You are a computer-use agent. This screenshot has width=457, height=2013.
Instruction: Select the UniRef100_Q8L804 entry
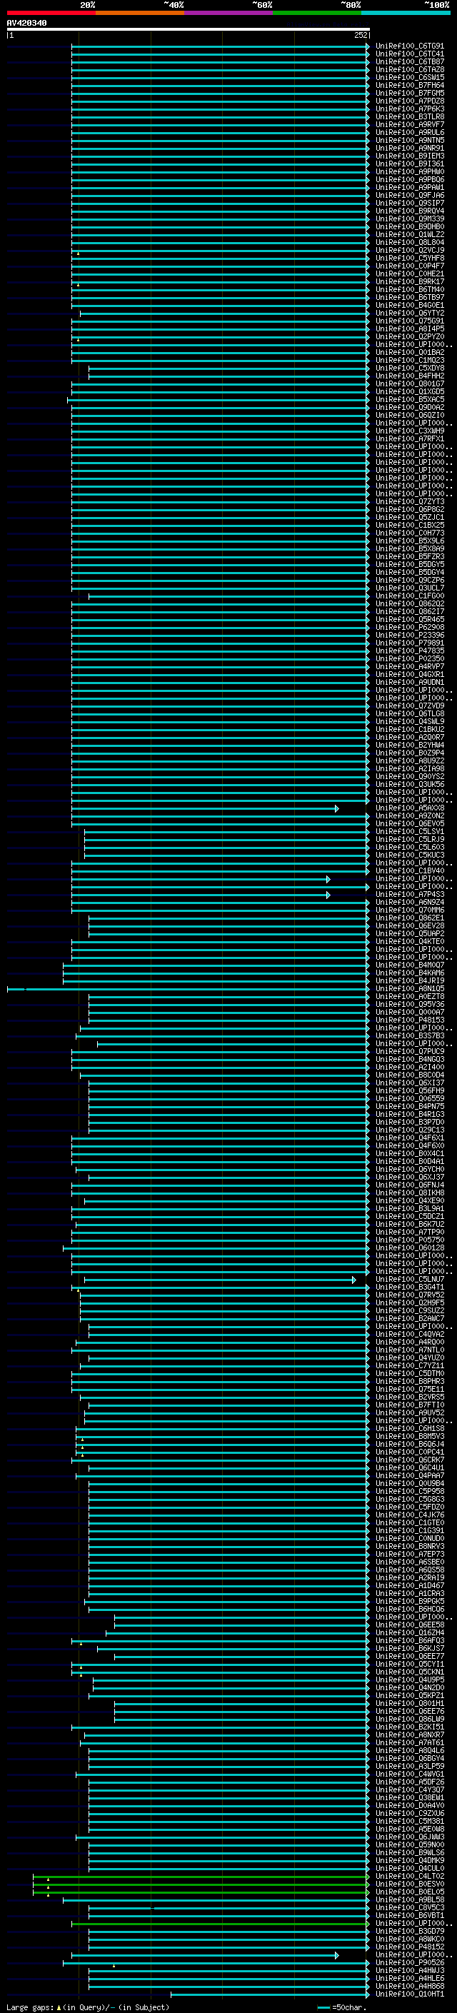pos(409,242)
